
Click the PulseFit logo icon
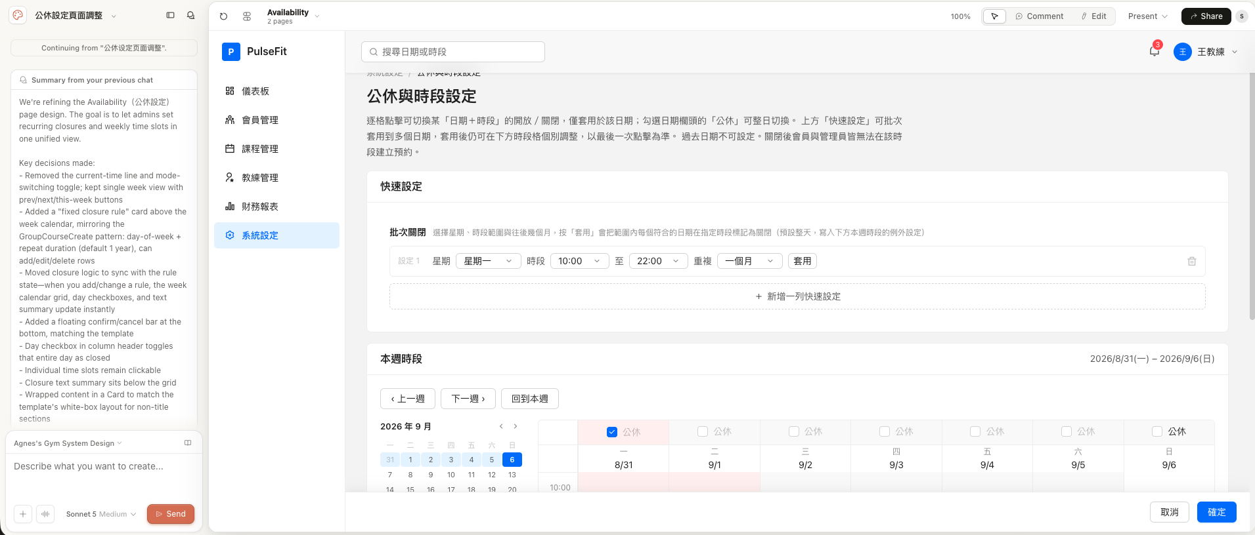231,52
